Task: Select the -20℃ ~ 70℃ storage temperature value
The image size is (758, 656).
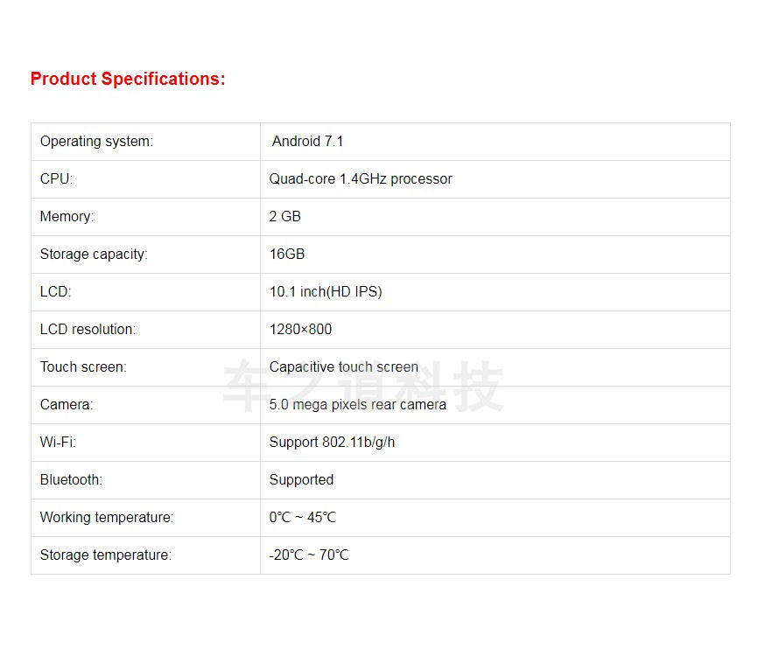Action: point(308,555)
